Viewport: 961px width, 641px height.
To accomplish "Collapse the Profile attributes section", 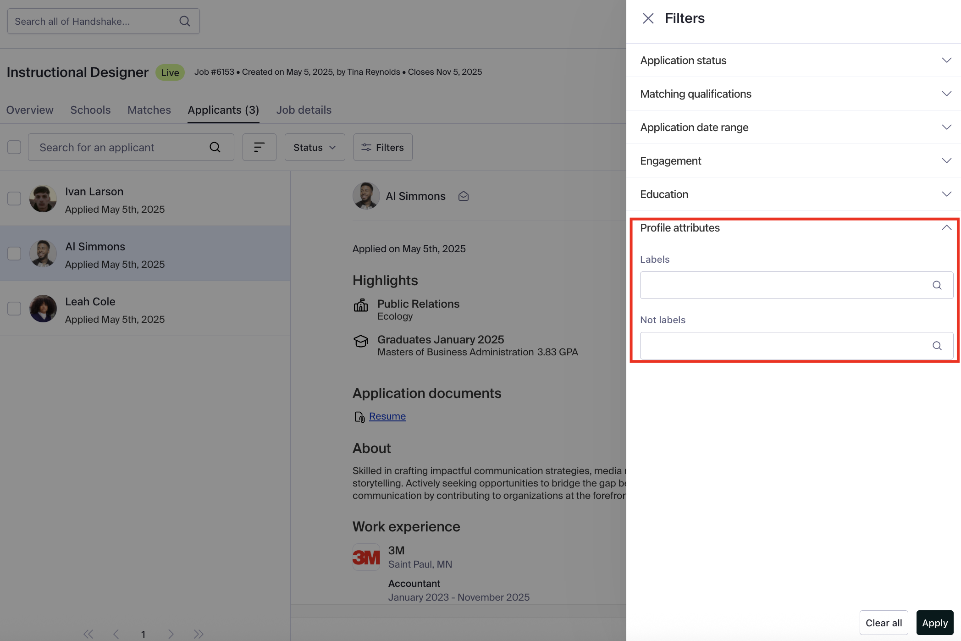I will click(794, 228).
